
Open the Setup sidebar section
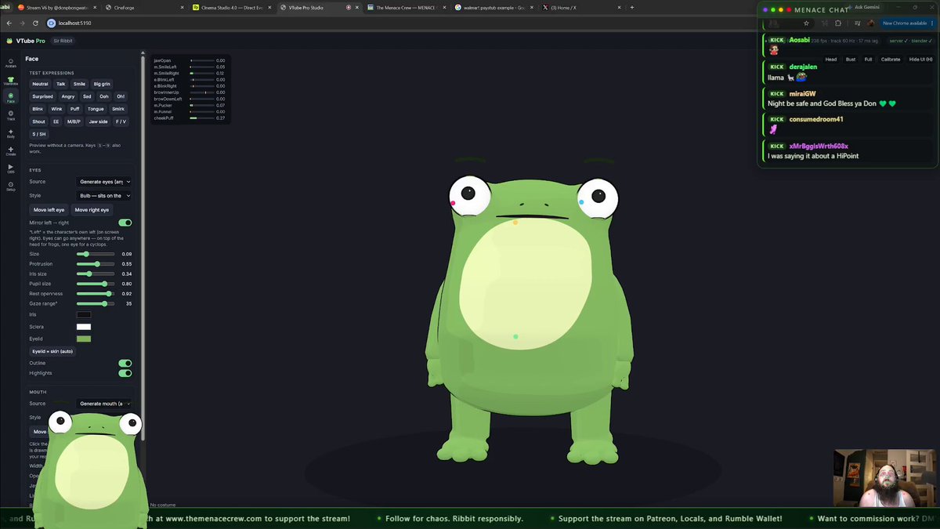click(10, 186)
